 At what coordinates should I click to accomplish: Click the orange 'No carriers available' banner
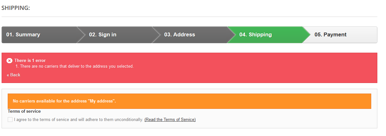[189, 101]
